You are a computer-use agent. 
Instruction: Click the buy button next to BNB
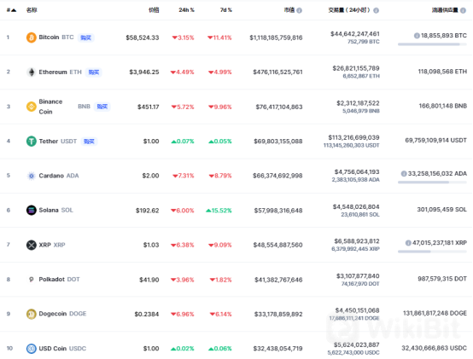102,107
